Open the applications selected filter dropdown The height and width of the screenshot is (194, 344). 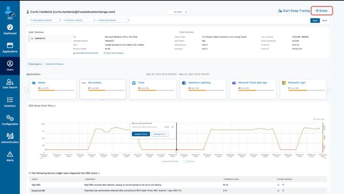coord(46,20)
